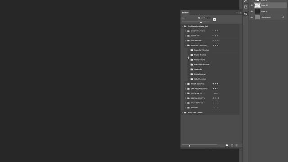Screen dimensions: 288x162
Task: Select The Photoshop Master Pack label
Action: (x=198, y=26)
